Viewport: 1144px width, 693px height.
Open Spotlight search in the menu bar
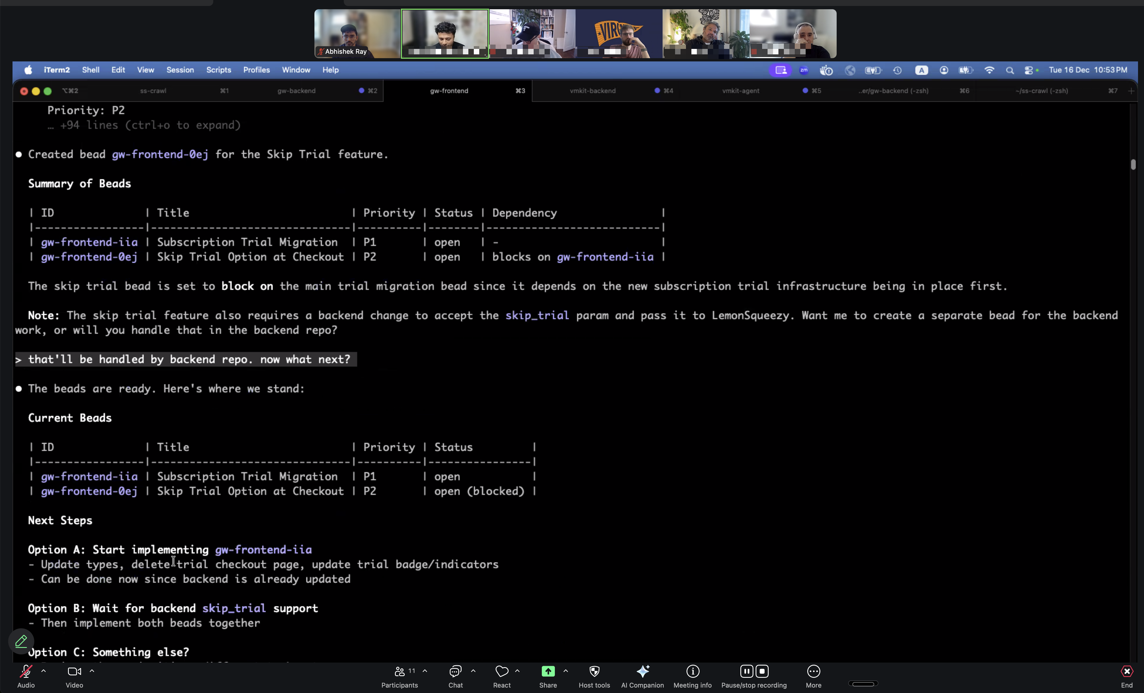[1009, 70]
